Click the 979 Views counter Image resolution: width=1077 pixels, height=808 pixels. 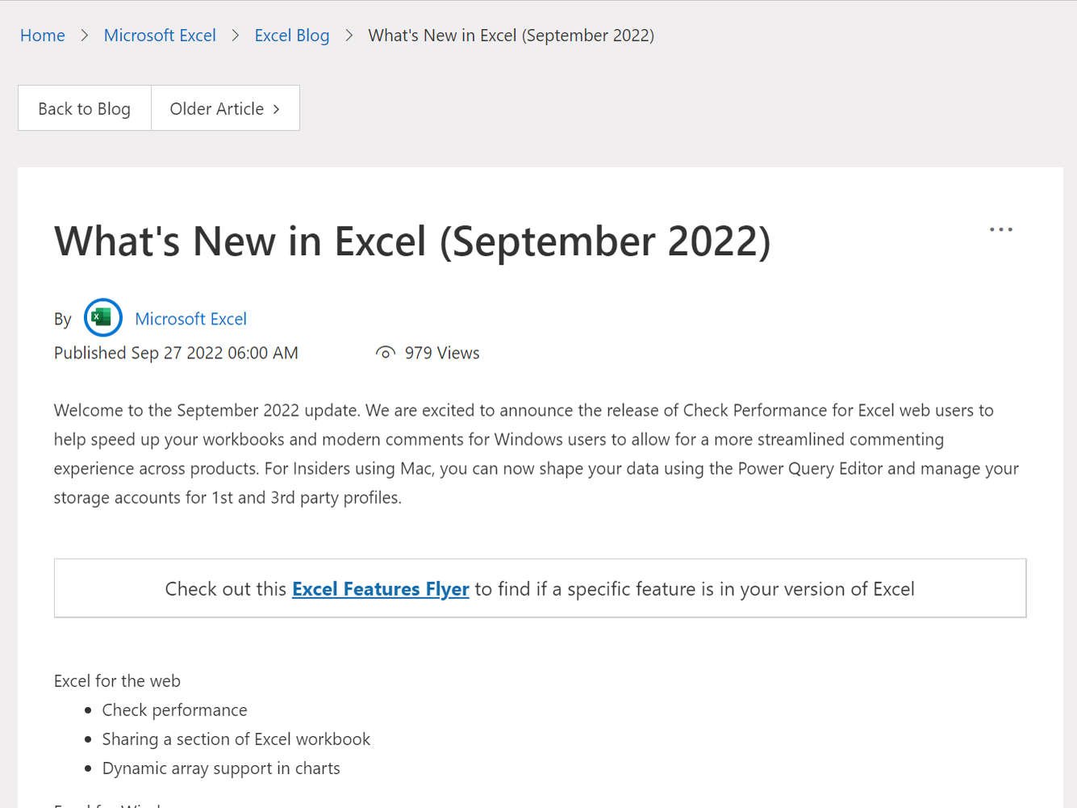coord(441,352)
